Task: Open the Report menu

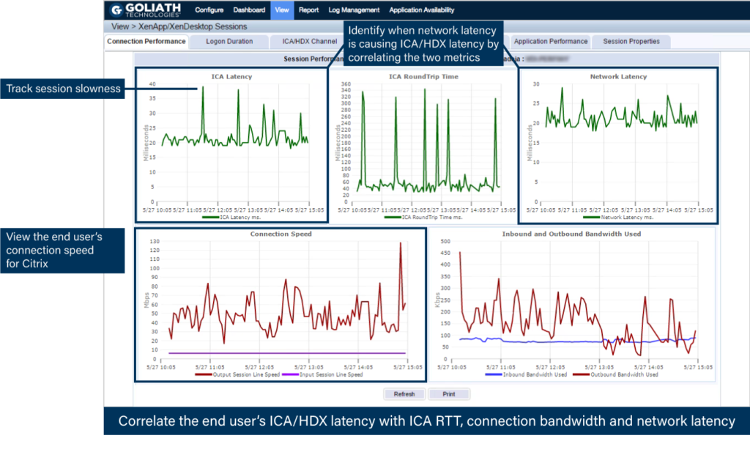Action: 308,10
